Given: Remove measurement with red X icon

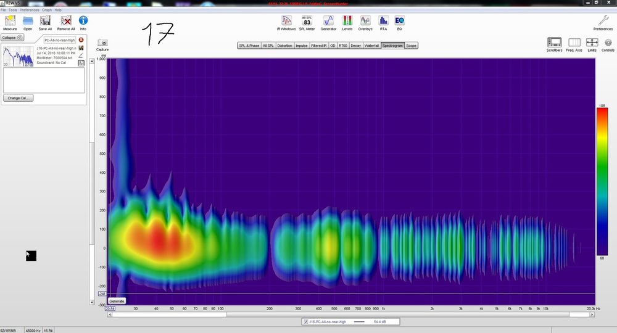Looking at the screenshot, I should [x=81, y=39].
